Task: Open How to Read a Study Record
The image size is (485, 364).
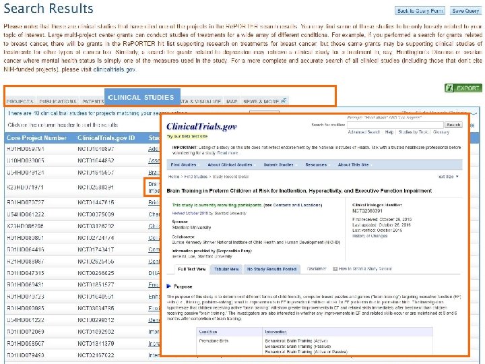Action: point(365,269)
